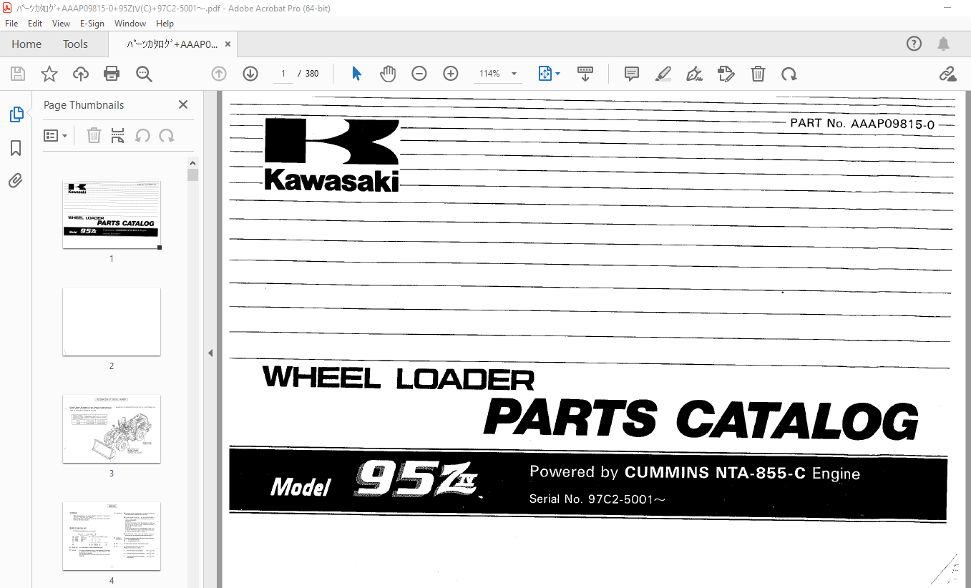Rotate pages clockwise in thumbnails panel
Image resolution: width=971 pixels, height=588 pixels.
click(167, 135)
